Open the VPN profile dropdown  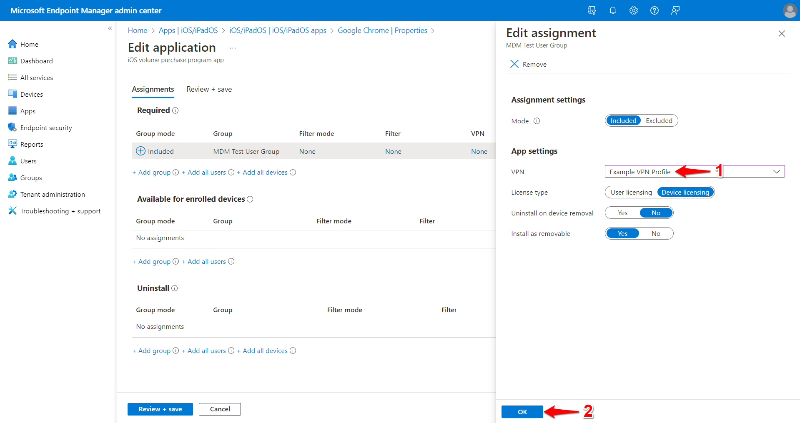(776, 171)
